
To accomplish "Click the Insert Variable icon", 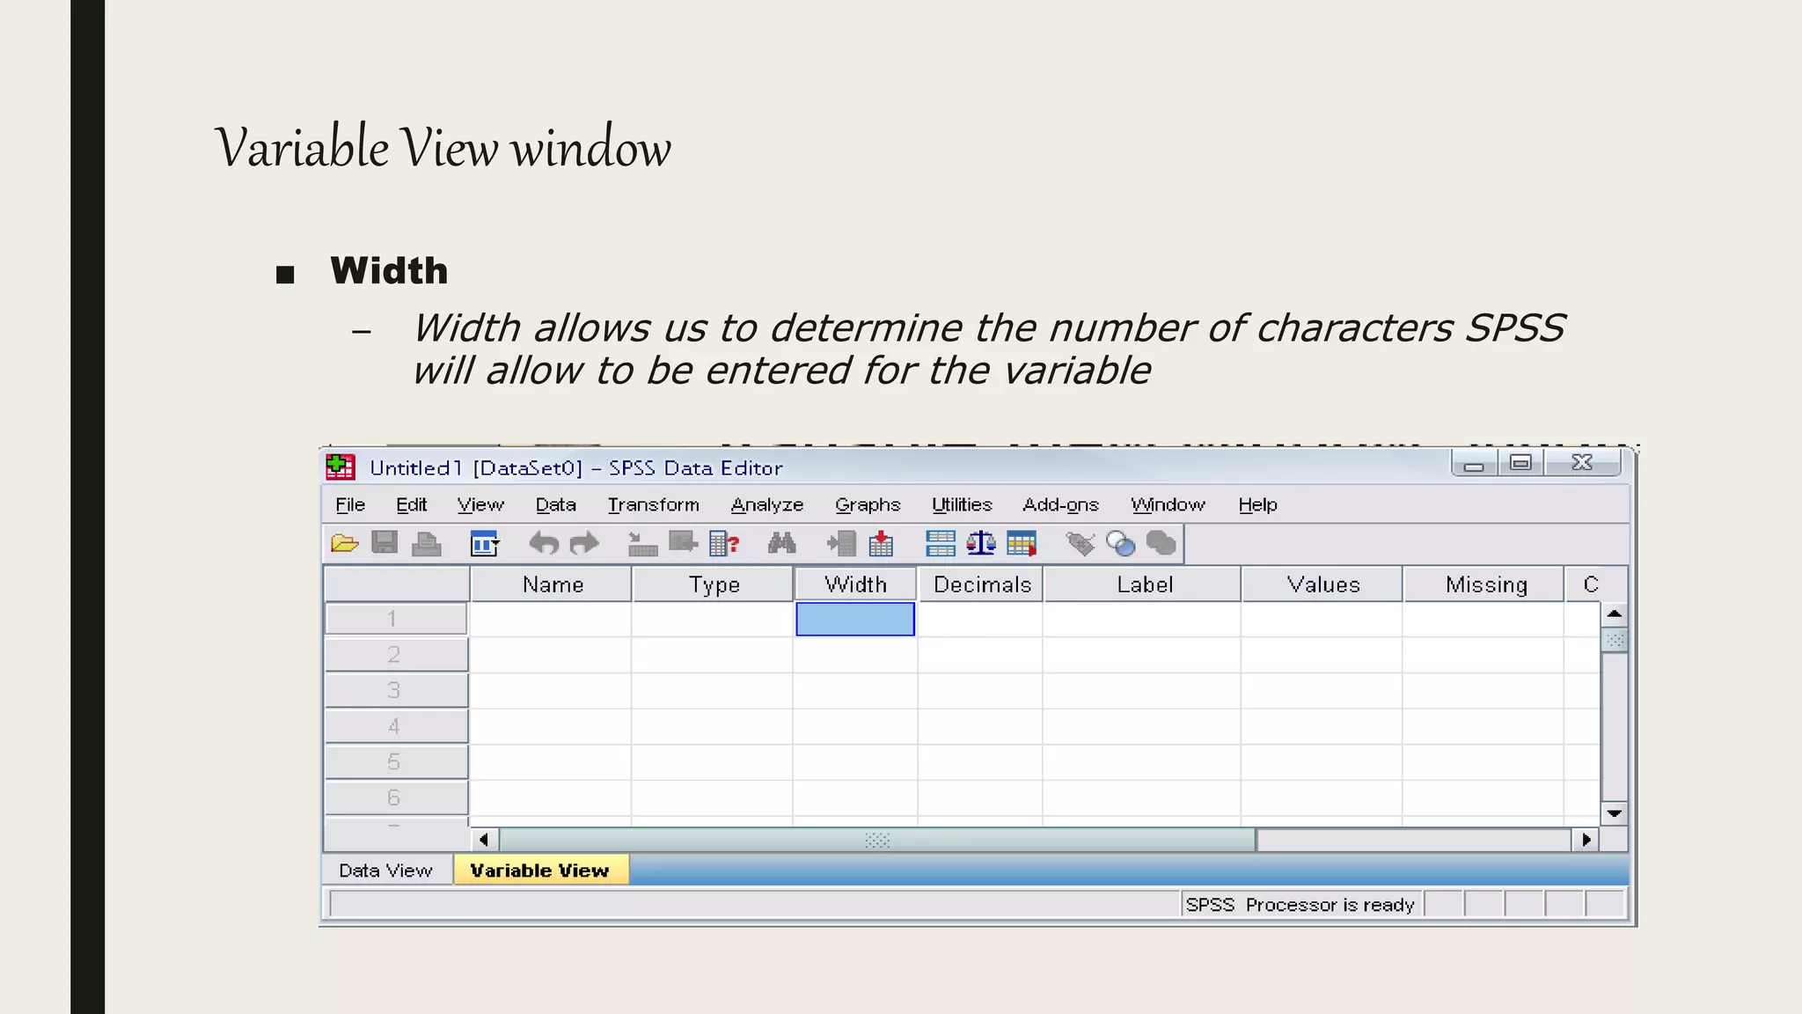I will (x=881, y=544).
